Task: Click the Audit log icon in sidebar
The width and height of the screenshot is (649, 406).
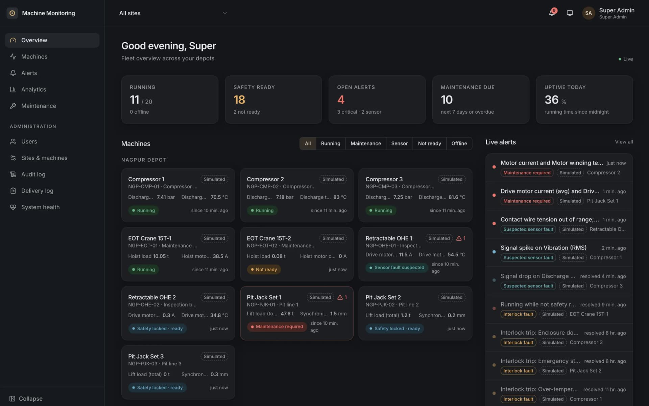Action: [x=13, y=174]
